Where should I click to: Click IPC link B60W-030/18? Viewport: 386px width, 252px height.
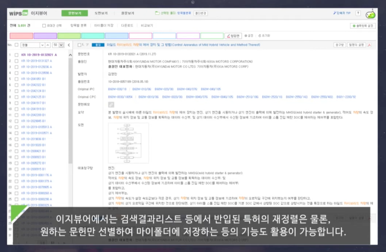pos(117,89)
